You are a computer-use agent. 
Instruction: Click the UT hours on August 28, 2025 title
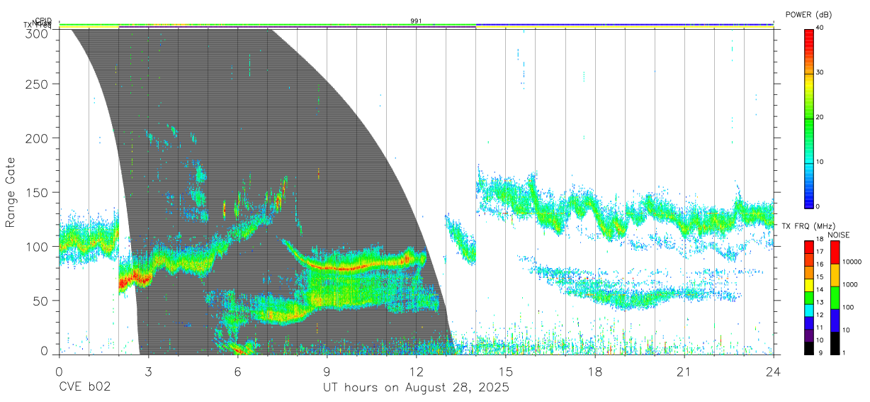click(416, 388)
